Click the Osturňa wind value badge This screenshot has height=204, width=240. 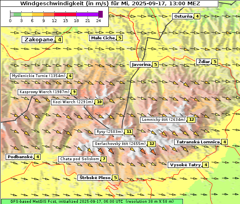(x=197, y=16)
